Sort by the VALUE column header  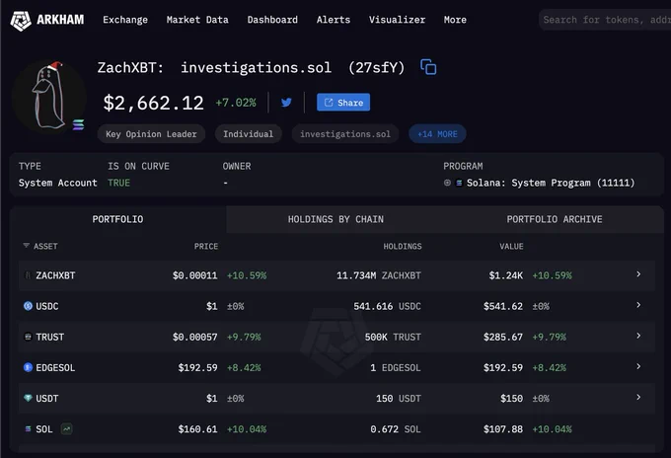pyautogui.click(x=511, y=246)
